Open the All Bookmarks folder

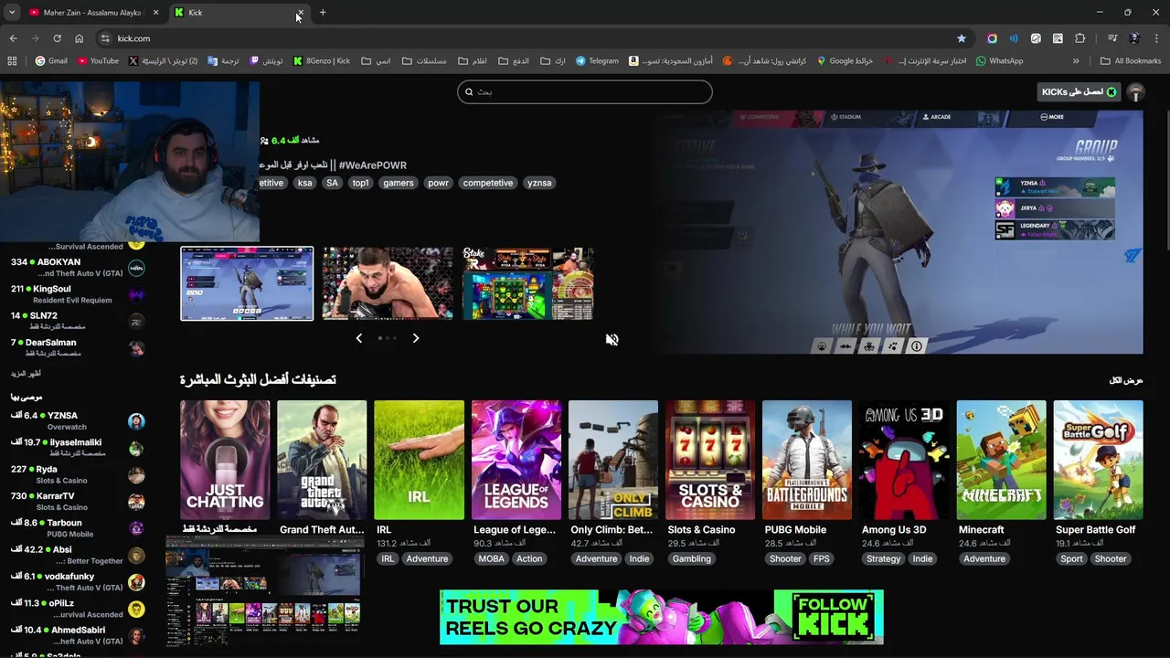(1131, 61)
